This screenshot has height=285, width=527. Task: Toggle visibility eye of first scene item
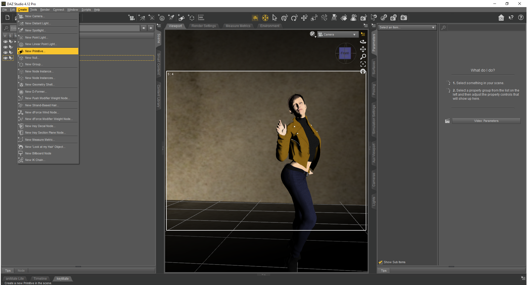pyautogui.click(x=5, y=42)
